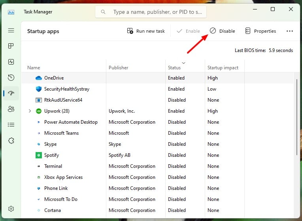Screen dimensions: 302x221
Task: Click the vertical scrollbar thumb
Action: click(296, 117)
